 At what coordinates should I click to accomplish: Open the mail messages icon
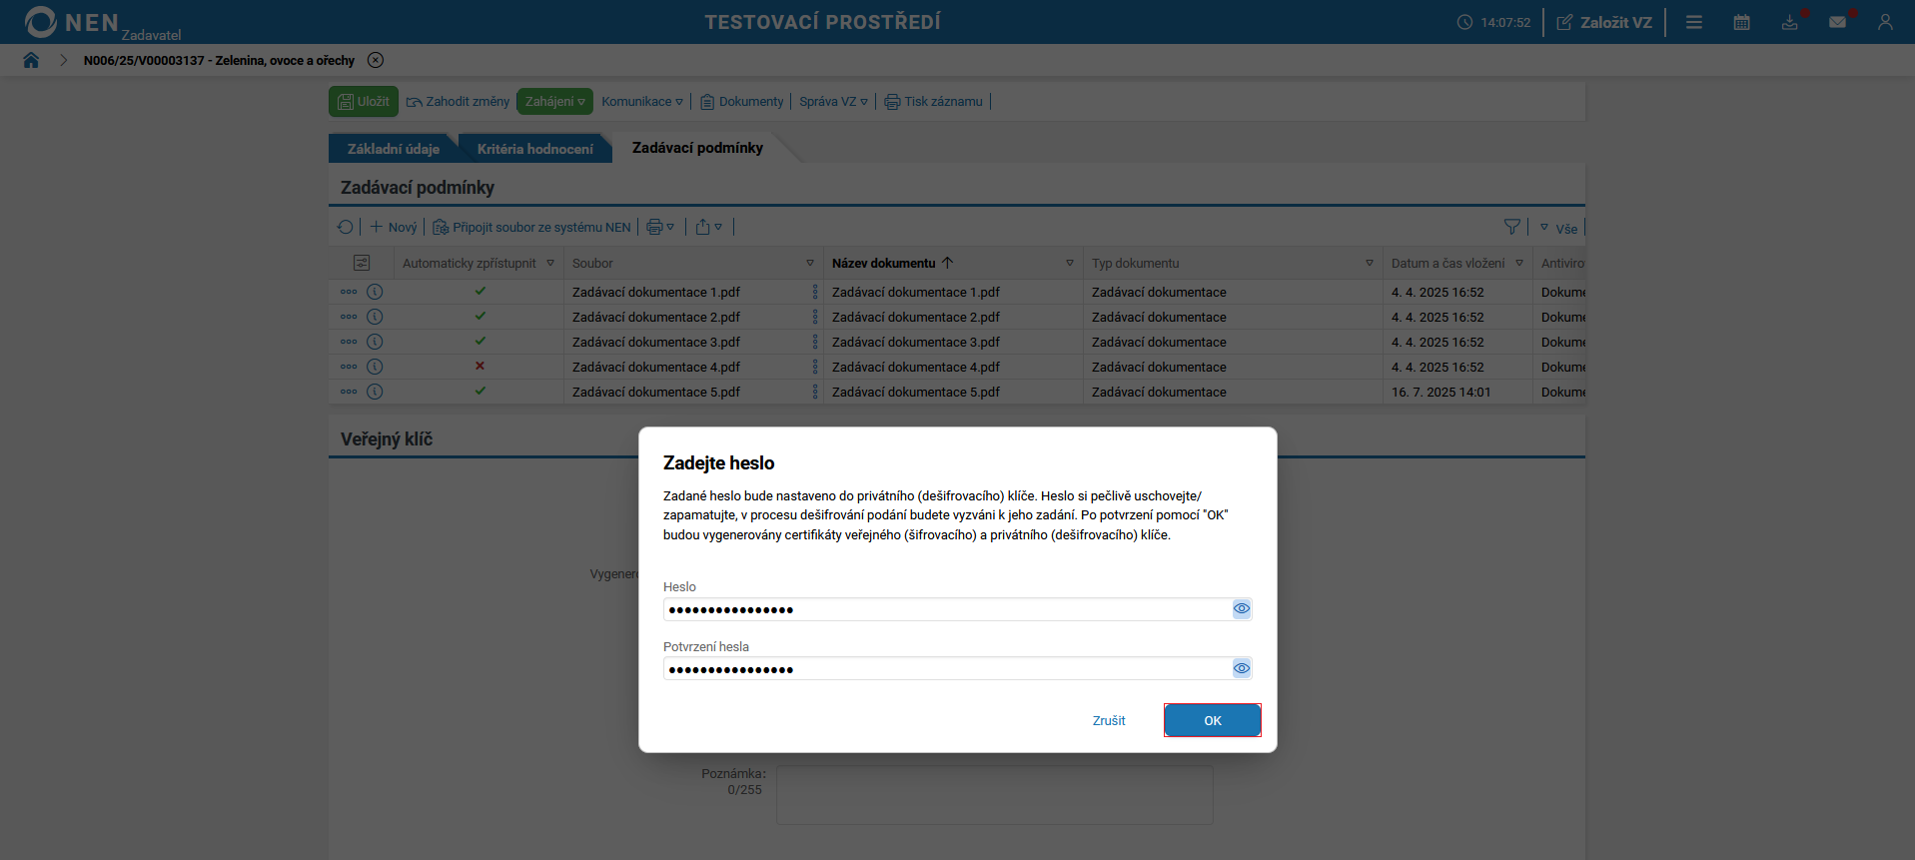click(x=1837, y=22)
